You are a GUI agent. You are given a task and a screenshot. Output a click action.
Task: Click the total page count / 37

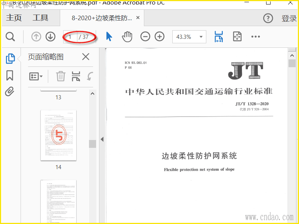pos(84,37)
